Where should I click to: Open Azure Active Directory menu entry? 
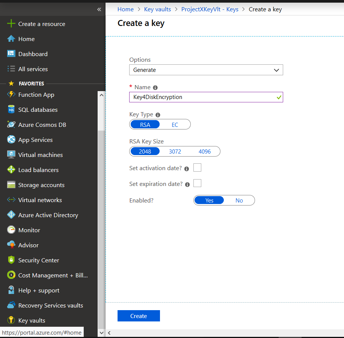[x=49, y=215]
